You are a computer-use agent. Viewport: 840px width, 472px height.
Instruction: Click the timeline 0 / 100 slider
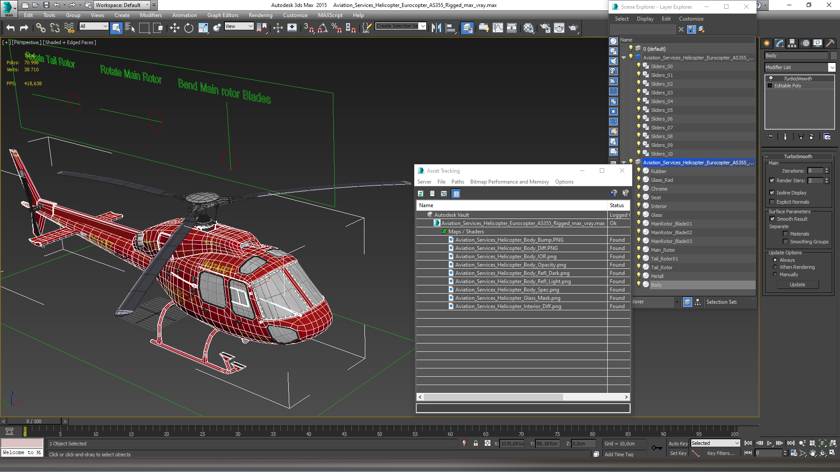[x=34, y=421]
